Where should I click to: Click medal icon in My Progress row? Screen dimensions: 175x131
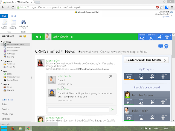point(164,76)
